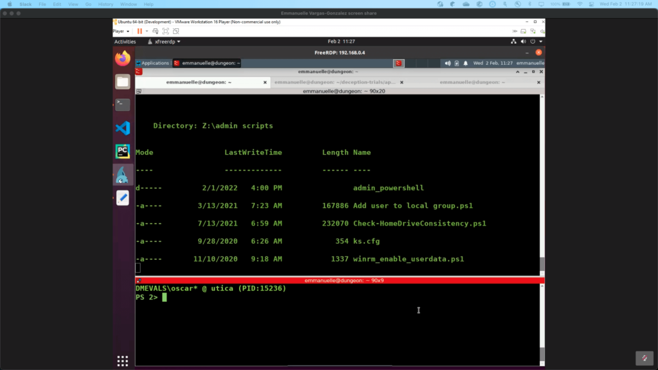
Task: Open the Files manager in the dock
Action: tap(123, 82)
